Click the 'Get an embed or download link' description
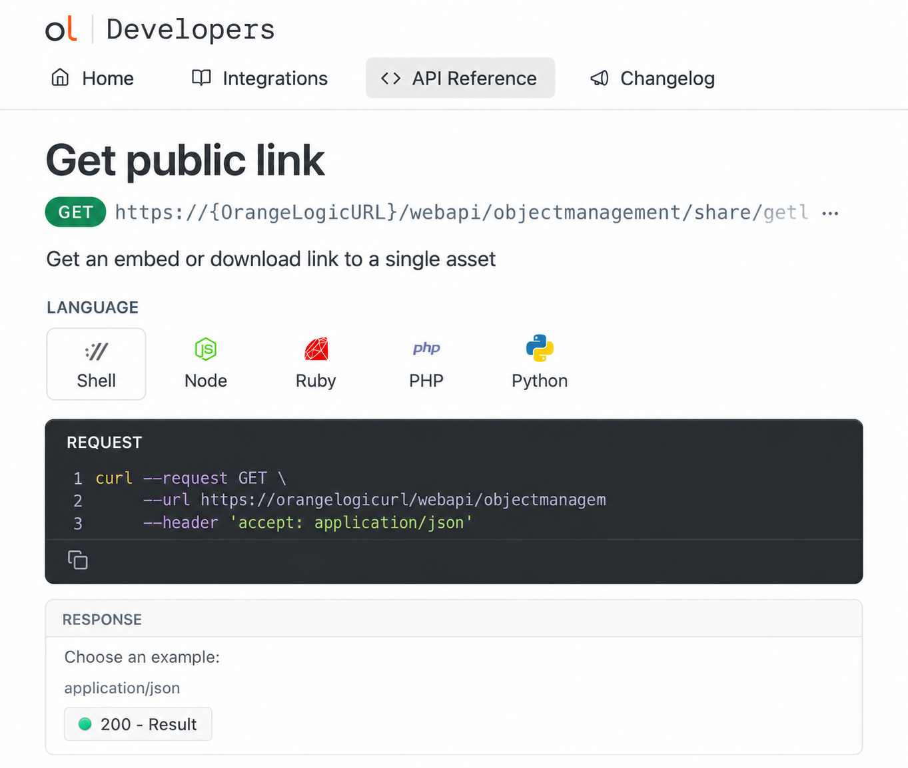The image size is (908, 768). pos(271,259)
